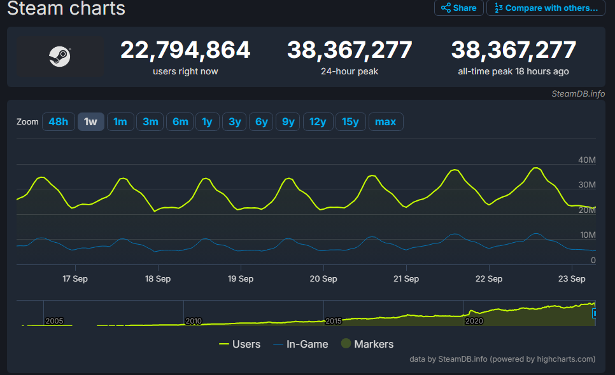Choose the 6y zoom range
The width and height of the screenshot is (615, 375).
pos(261,122)
